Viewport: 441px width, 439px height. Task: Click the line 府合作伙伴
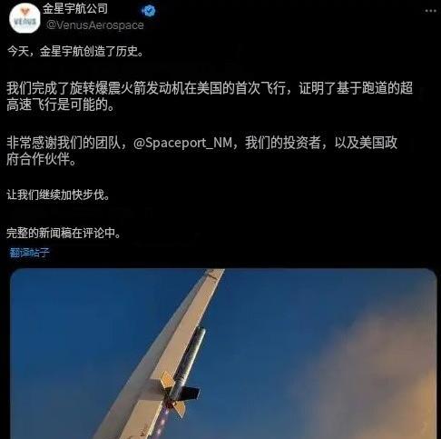[42, 159]
